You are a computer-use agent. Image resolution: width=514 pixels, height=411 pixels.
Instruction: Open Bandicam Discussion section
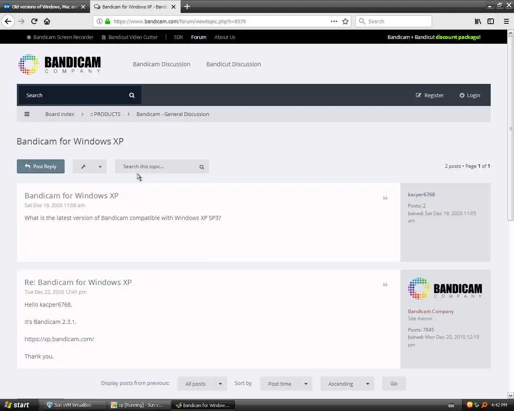161,64
